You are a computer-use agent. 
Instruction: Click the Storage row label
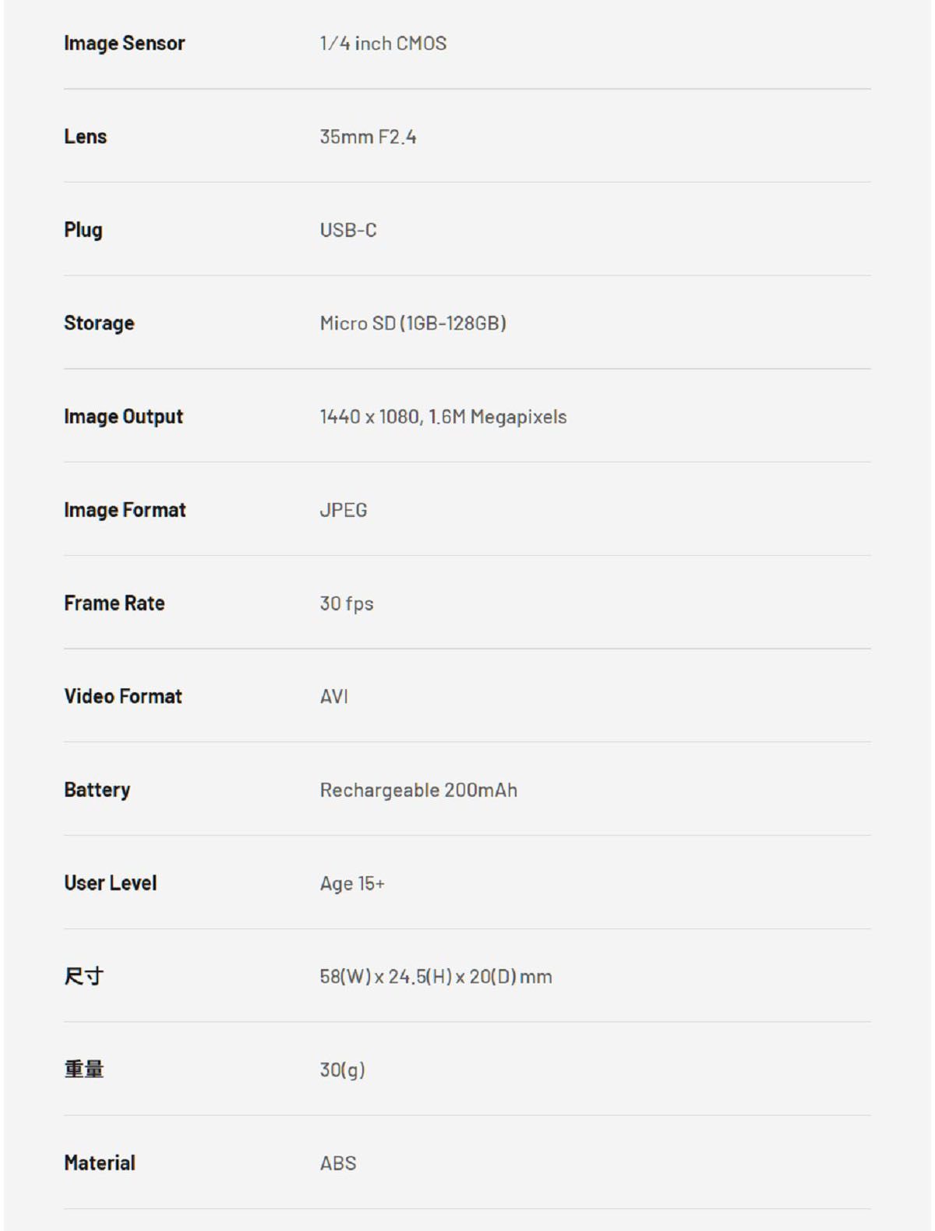tap(99, 323)
